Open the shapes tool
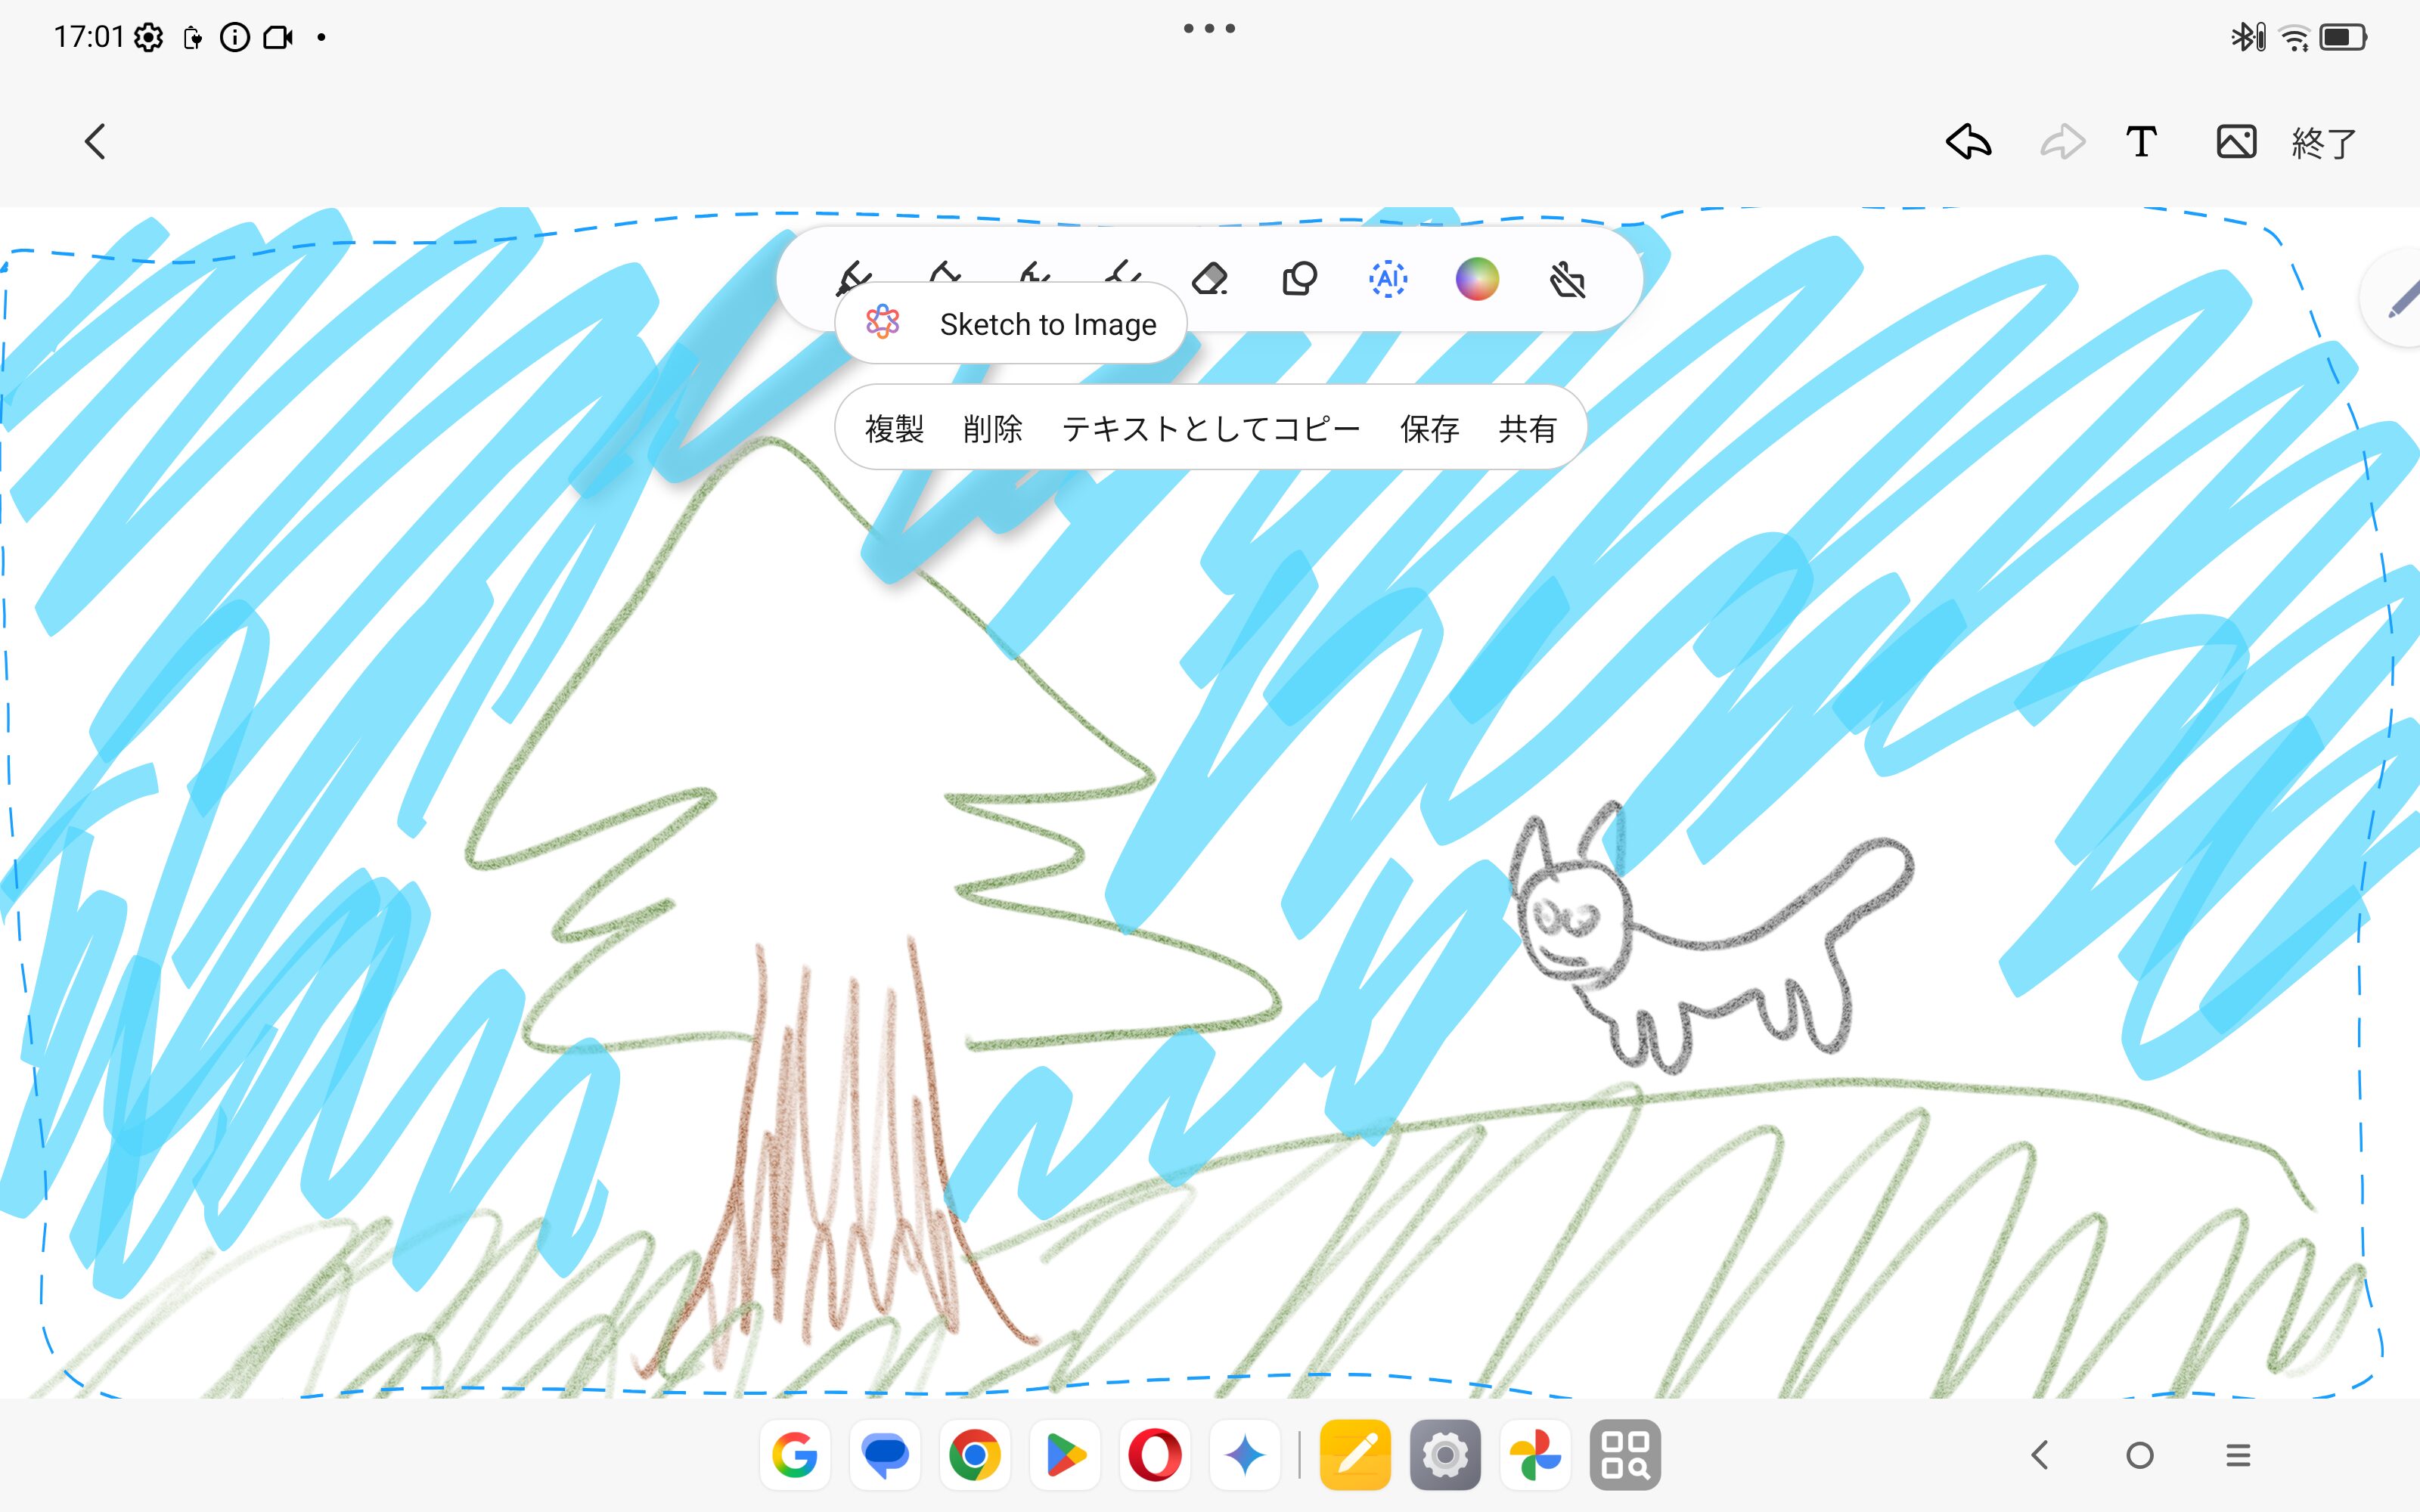Screen dimensions: 2420x1512 (1299, 279)
